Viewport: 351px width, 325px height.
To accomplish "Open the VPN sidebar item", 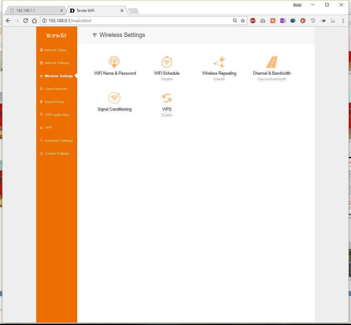I will [x=46, y=127].
